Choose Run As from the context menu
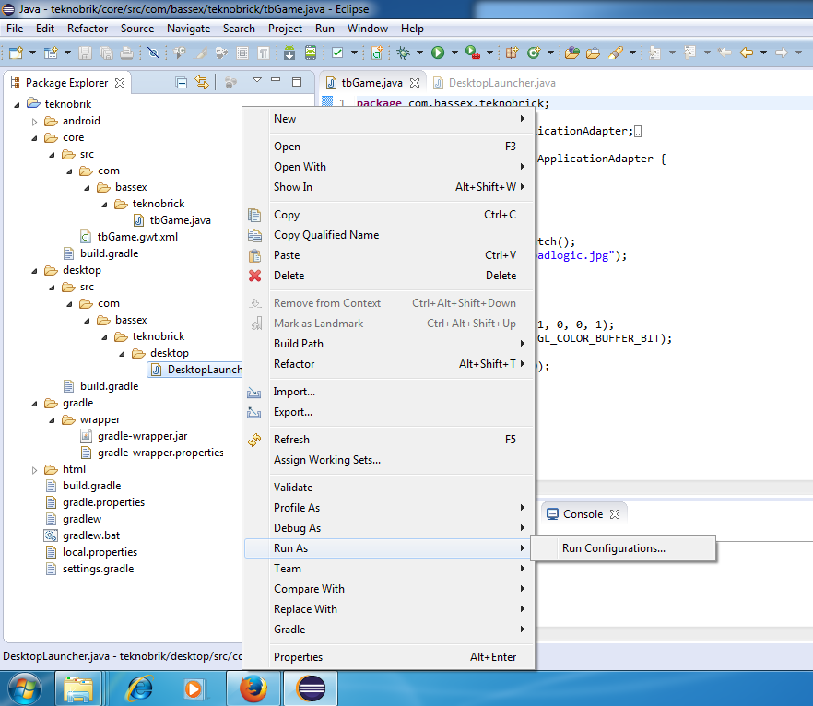The height and width of the screenshot is (706, 813). (387, 548)
